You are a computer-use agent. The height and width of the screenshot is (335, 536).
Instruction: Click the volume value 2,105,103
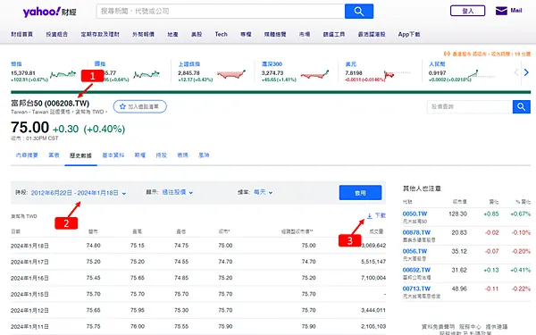(x=373, y=326)
